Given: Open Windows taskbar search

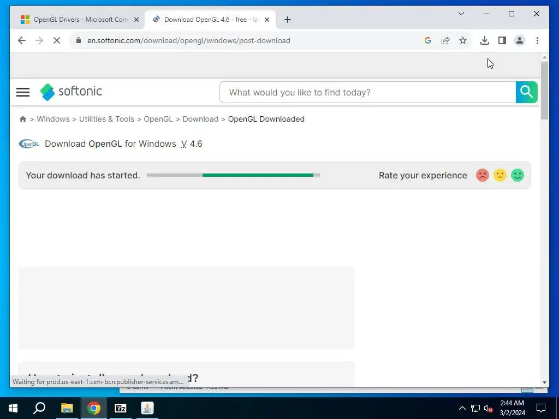Looking at the screenshot, I should tap(39, 408).
